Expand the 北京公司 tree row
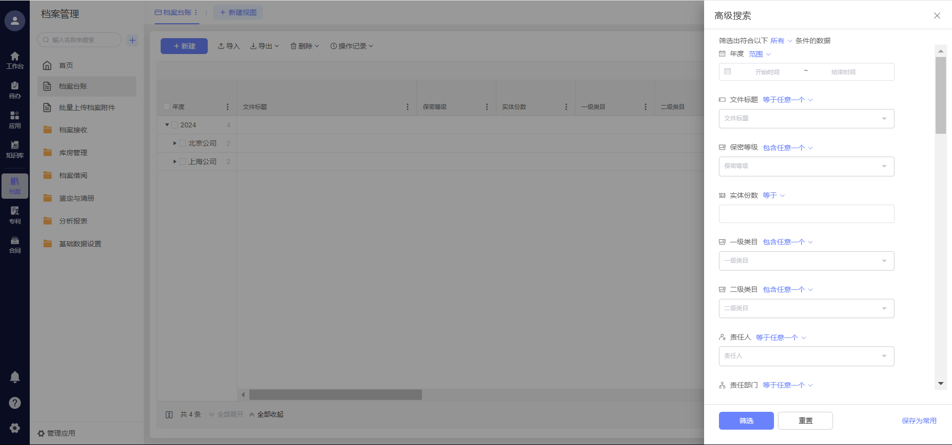952x445 pixels. pos(175,144)
